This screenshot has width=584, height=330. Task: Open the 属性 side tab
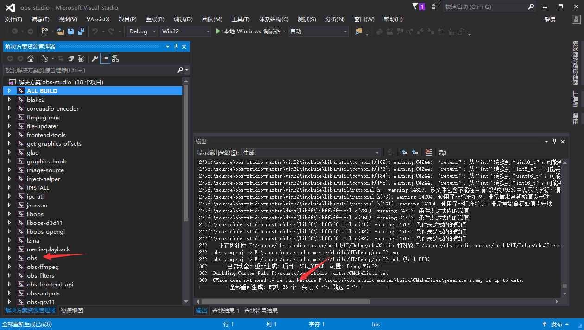576,119
